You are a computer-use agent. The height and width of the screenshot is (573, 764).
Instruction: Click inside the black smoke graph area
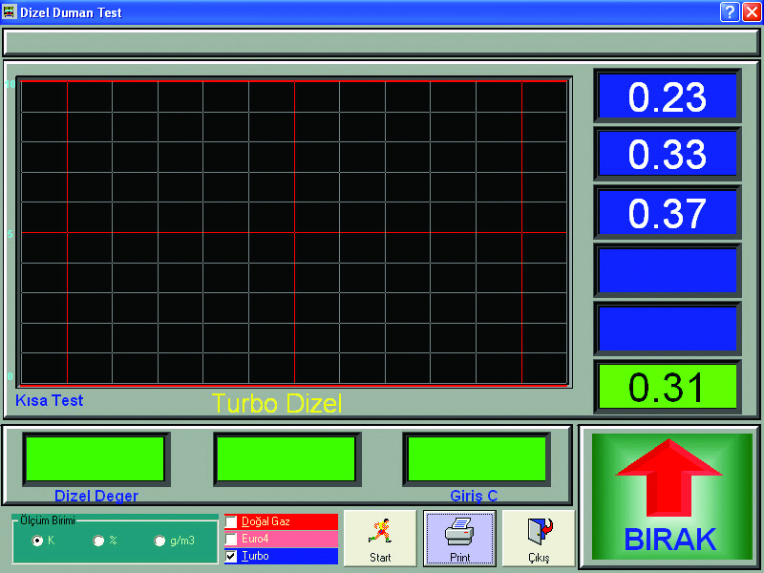coord(294,233)
